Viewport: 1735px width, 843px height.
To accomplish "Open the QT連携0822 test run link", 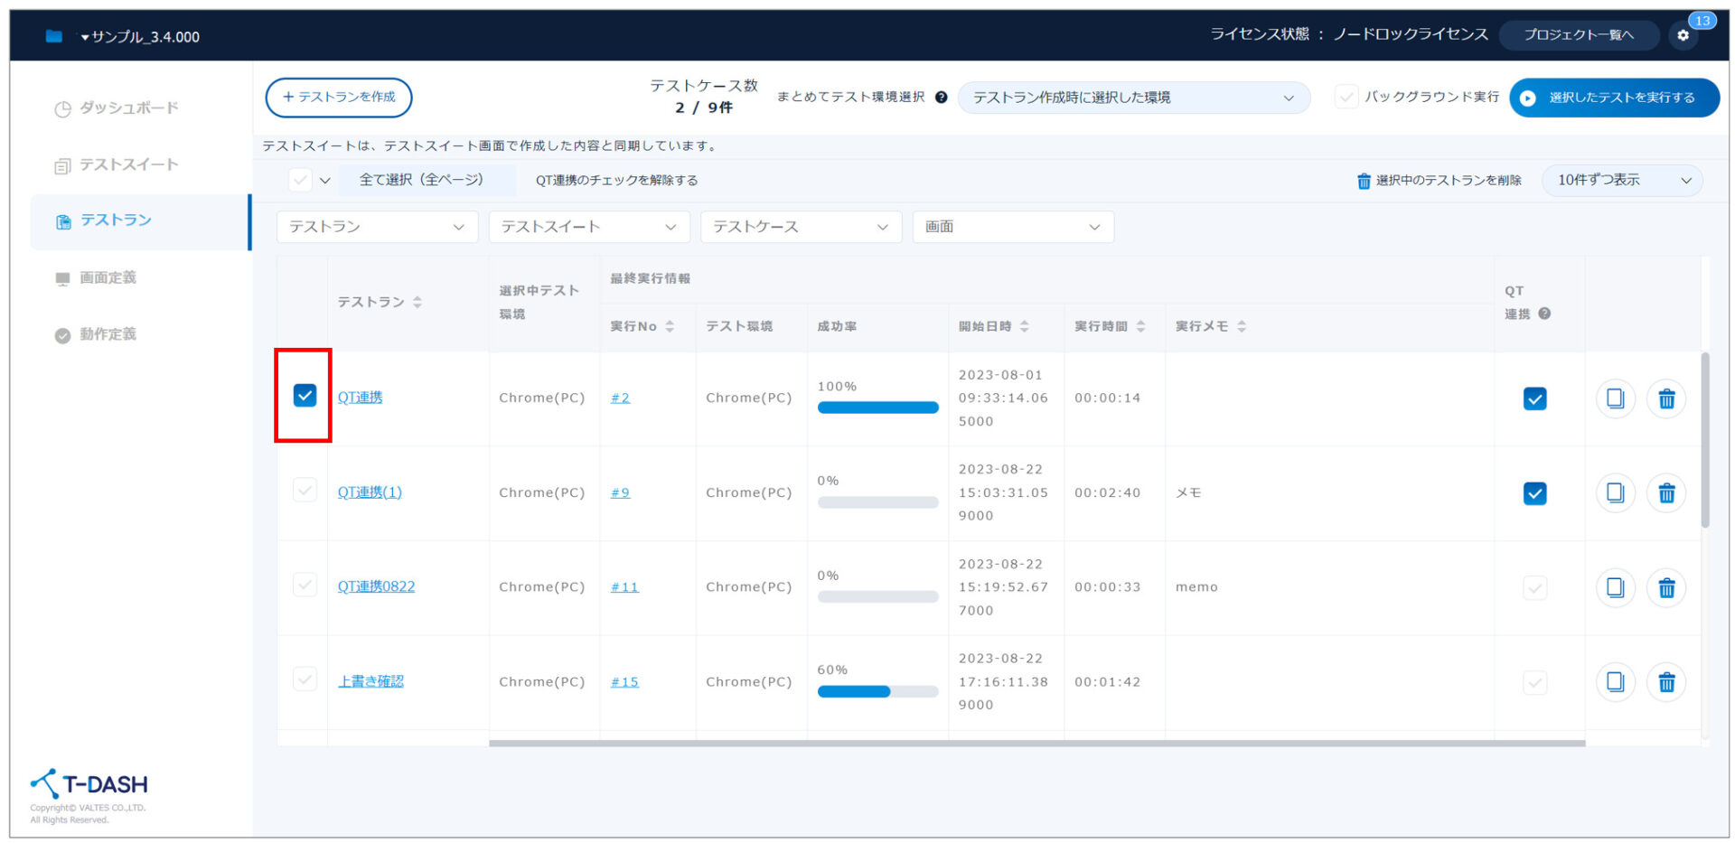I will (x=376, y=586).
